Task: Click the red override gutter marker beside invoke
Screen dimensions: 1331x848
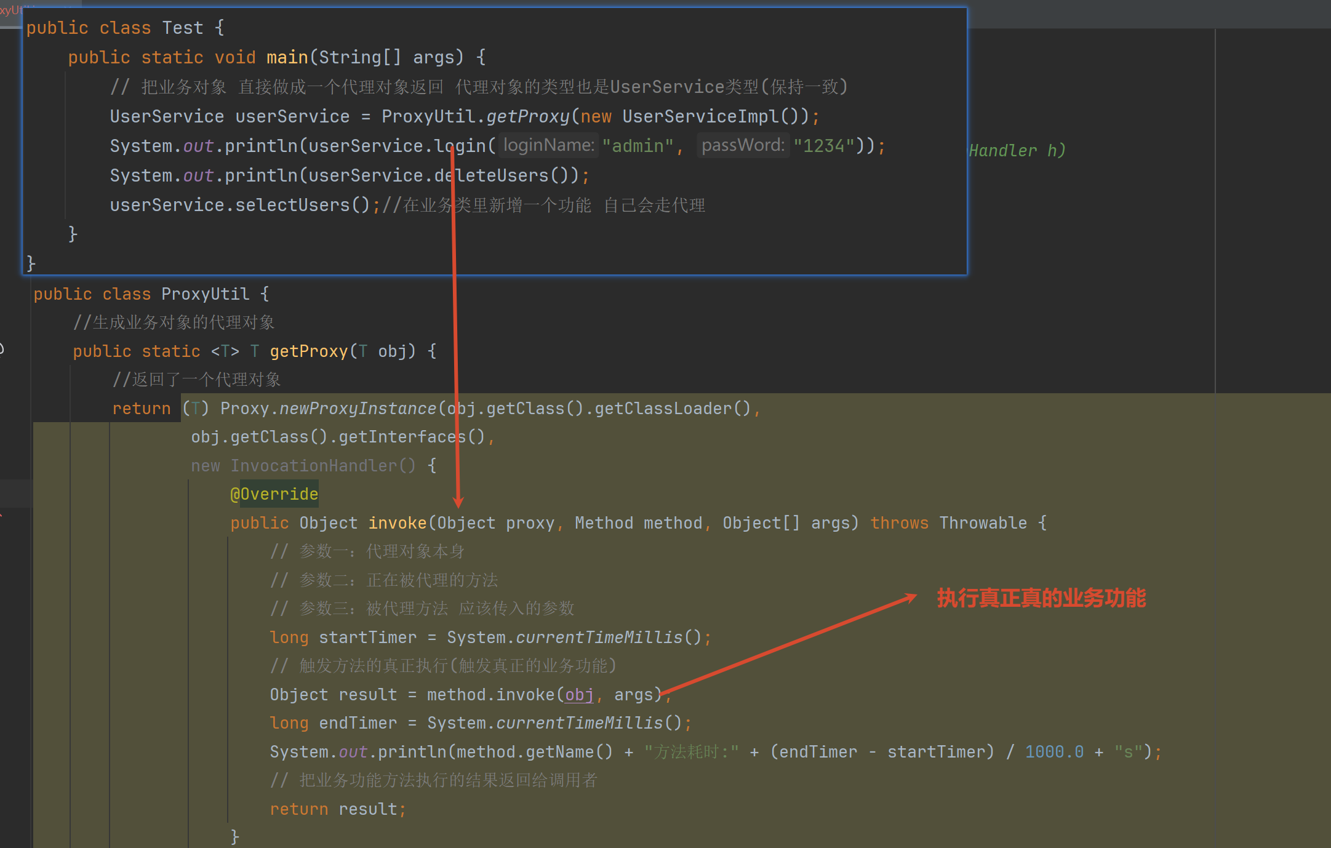Action: point(2,516)
